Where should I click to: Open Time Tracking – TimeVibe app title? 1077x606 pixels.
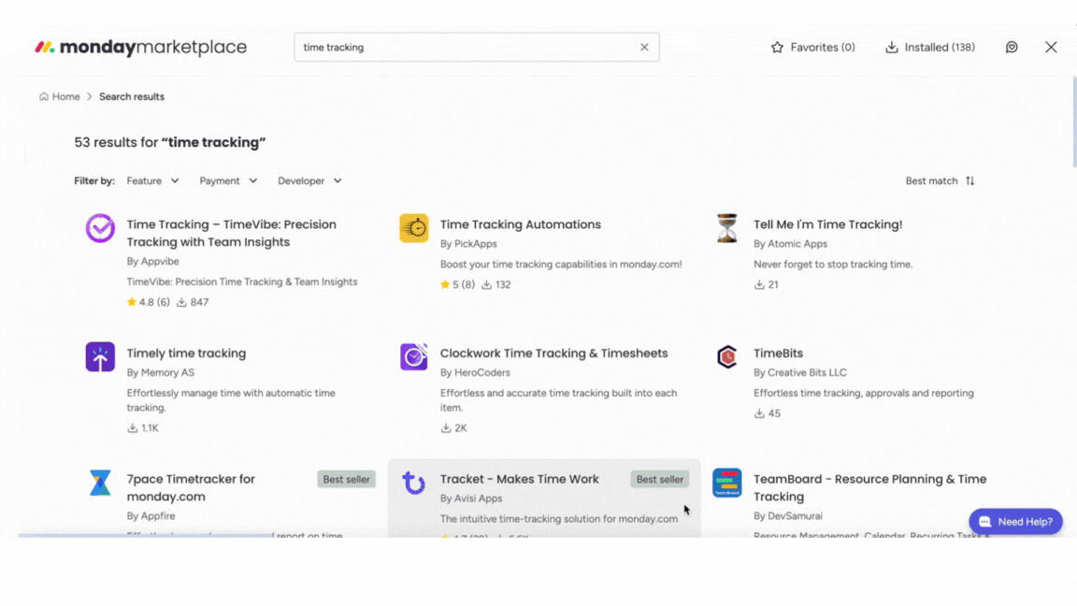232,233
